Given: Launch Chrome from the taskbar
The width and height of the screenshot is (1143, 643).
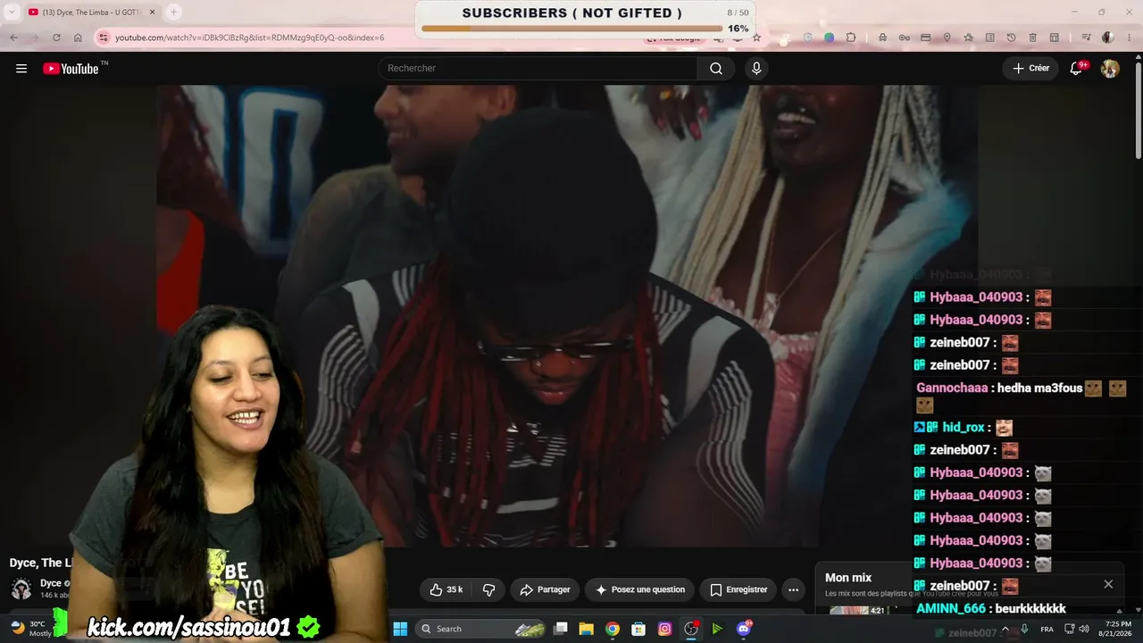Looking at the screenshot, I should (x=612, y=629).
